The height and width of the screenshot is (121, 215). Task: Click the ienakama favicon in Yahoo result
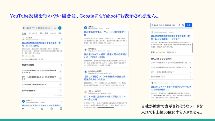152,83
